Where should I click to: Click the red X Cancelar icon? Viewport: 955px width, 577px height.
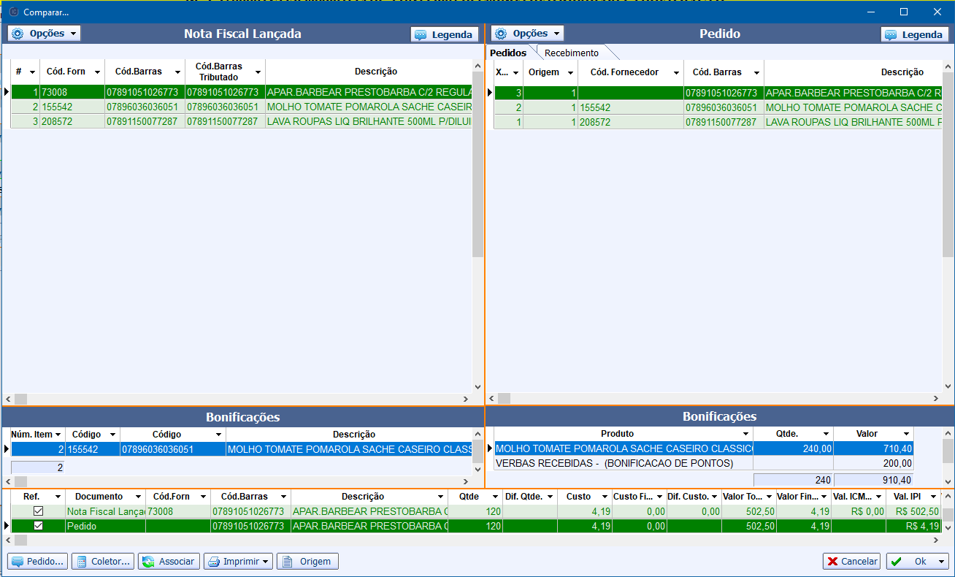[832, 562]
